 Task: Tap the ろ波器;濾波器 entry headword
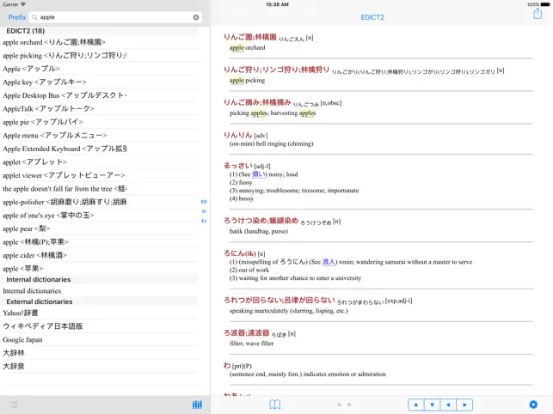pos(246,333)
